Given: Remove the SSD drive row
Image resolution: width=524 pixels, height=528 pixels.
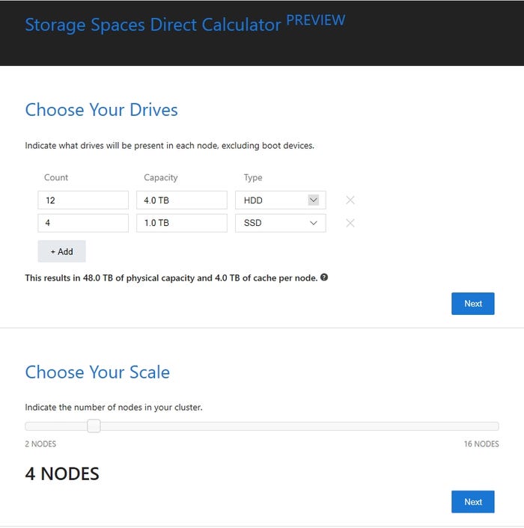Looking at the screenshot, I should [x=350, y=223].
